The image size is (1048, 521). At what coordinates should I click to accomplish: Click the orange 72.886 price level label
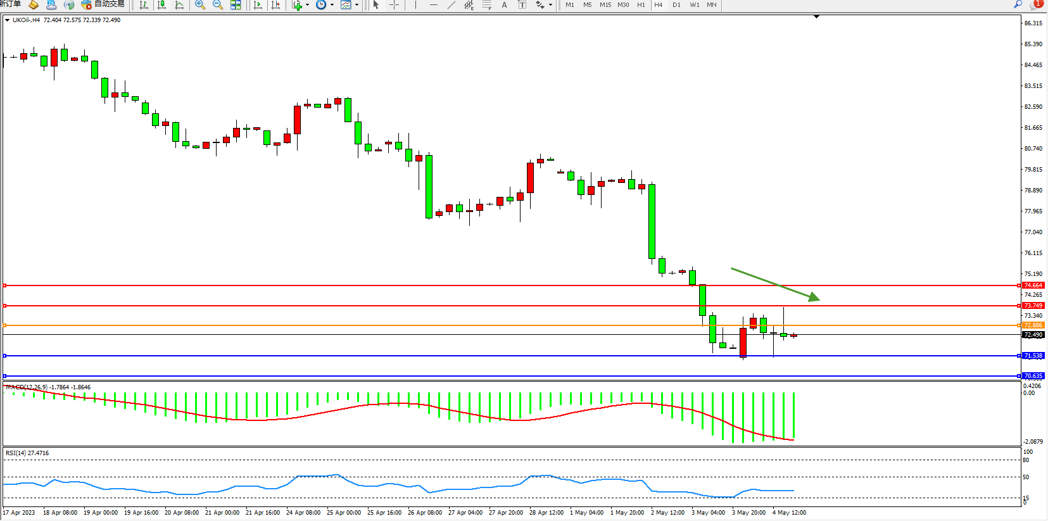coord(1033,325)
